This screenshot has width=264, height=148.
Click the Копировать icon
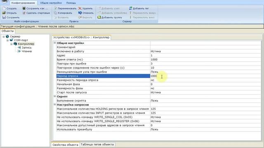click(x=55, y=13)
